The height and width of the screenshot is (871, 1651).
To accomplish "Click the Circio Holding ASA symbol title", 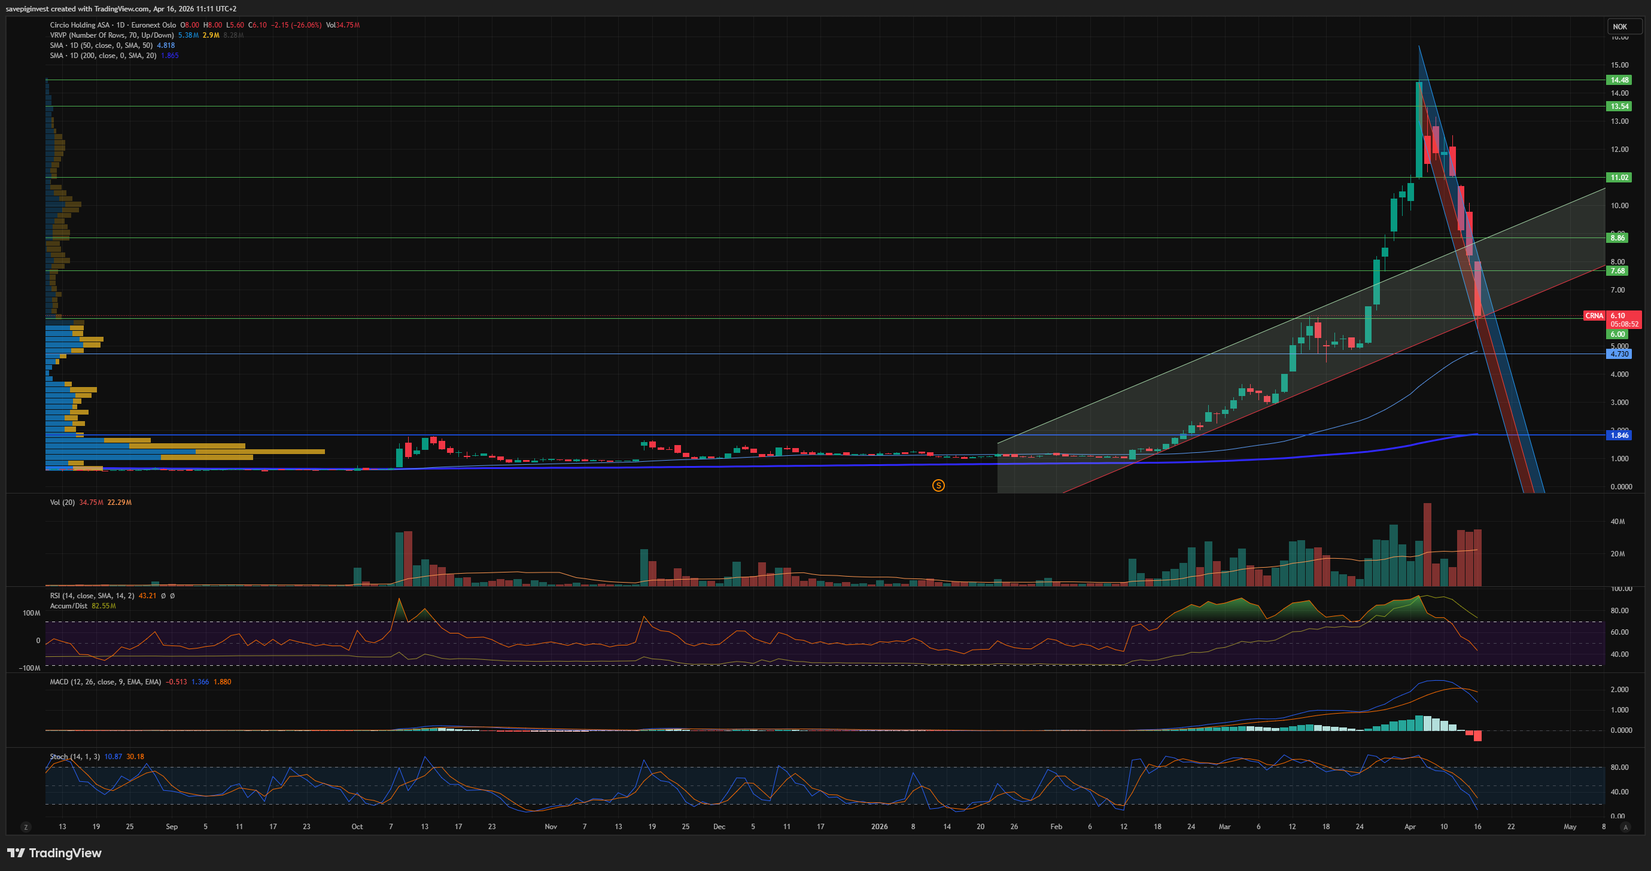I will point(80,25).
